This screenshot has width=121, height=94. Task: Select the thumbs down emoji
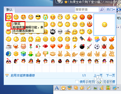(45, 54)
